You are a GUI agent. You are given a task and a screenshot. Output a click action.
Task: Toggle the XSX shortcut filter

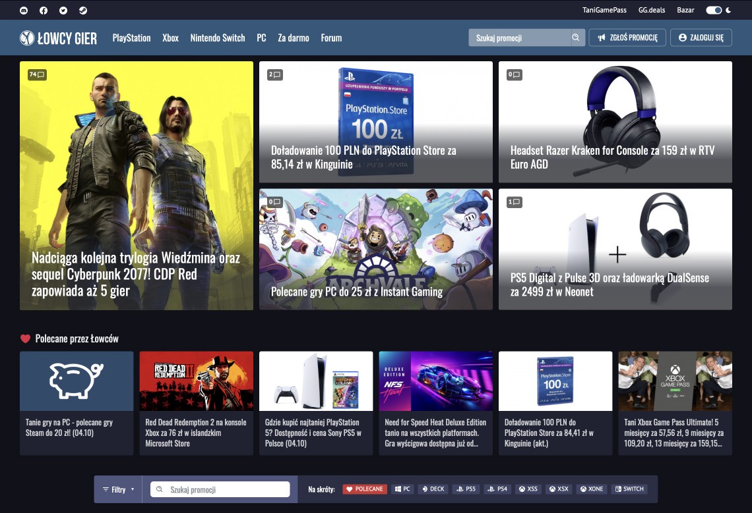pos(559,489)
